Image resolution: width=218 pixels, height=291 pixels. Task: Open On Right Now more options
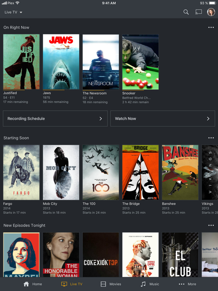[211, 28]
